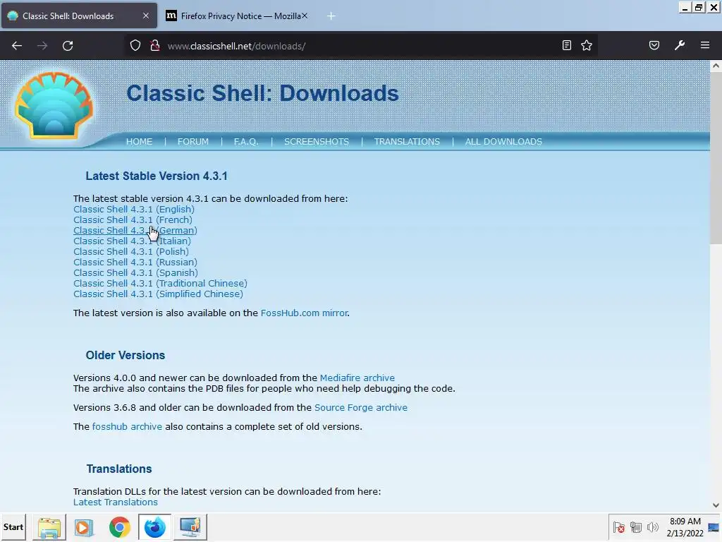
Task: Open Google Chrome from the taskbar
Action: 120,527
